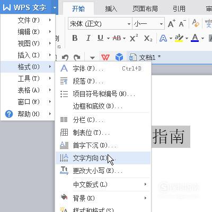
Task: Choose 首字下沉(D)... menu item
Action: point(103,145)
